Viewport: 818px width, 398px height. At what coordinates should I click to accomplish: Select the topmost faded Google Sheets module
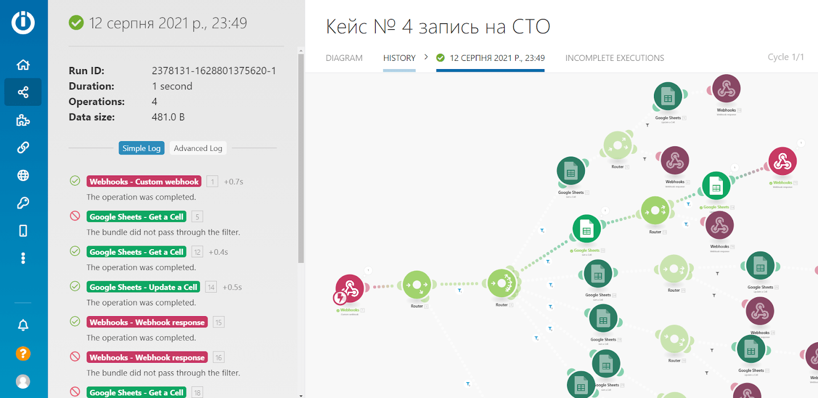(x=668, y=97)
